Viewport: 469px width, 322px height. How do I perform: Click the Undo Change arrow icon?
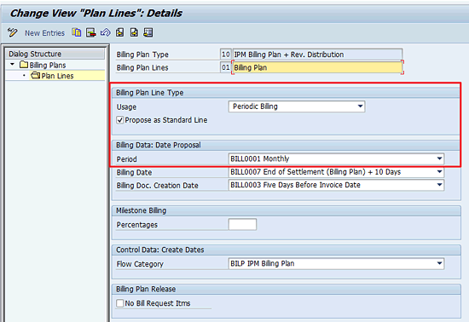click(105, 32)
